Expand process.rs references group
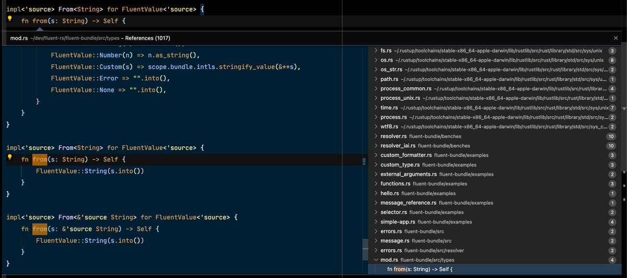This screenshot has height=278, width=627. point(376,117)
